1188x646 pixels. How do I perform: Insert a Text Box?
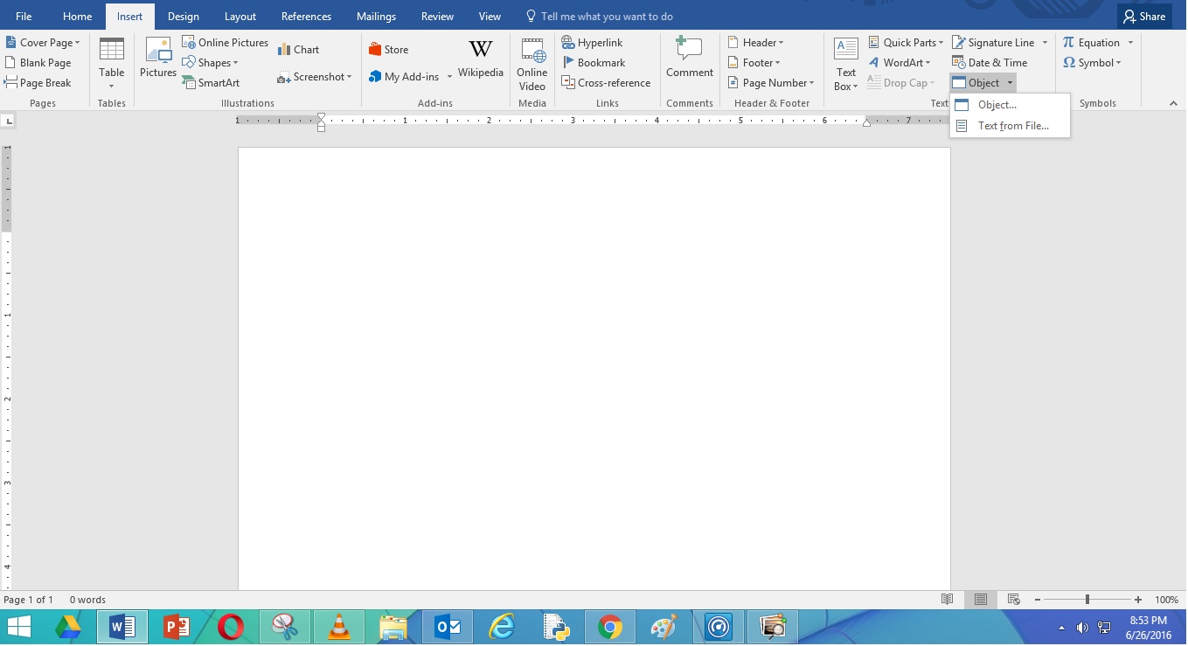click(x=845, y=64)
